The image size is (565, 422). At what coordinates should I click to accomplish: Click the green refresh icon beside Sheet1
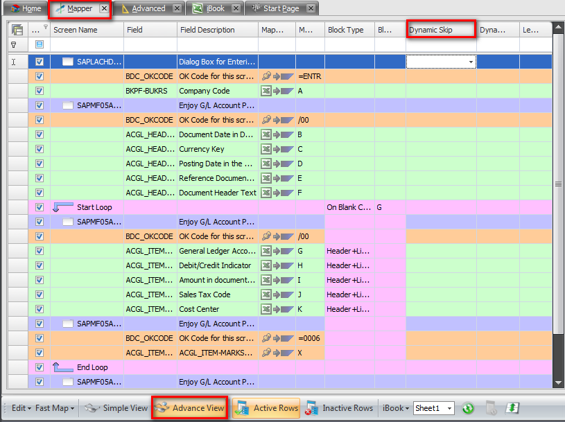pos(468,408)
